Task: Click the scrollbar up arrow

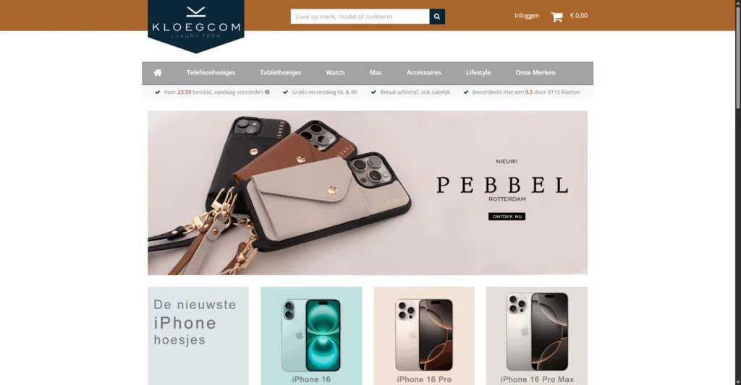Action: click(x=737, y=4)
